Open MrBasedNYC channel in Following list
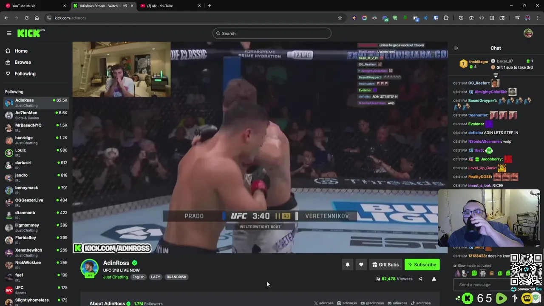Screen dimensions: 544x306 point(36,127)
